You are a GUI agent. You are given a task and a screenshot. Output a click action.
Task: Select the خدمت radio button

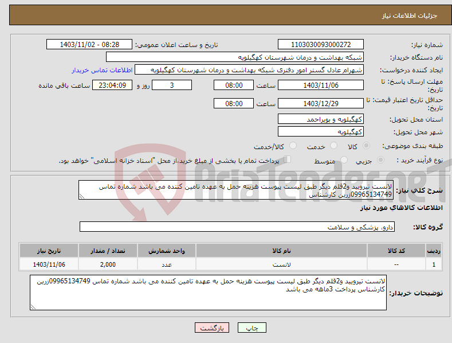click(333, 146)
